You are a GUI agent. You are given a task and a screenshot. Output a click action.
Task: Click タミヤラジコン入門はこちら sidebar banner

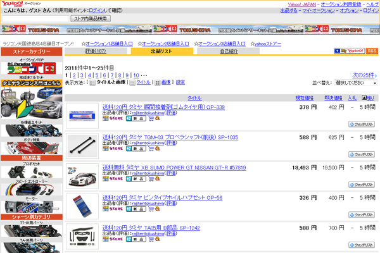point(32,83)
